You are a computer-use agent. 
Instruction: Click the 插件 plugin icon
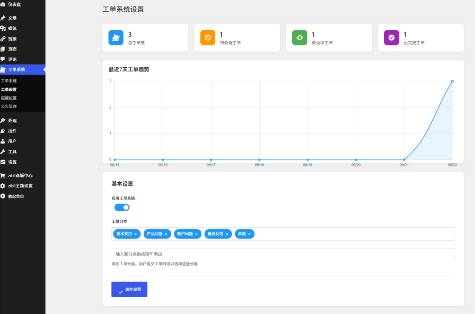coord(3,131)
